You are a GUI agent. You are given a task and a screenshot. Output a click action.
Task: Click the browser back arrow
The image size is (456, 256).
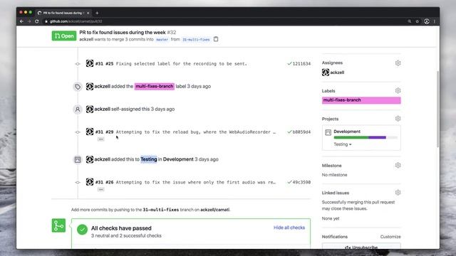pyautogui.click(x=21, y=21)
